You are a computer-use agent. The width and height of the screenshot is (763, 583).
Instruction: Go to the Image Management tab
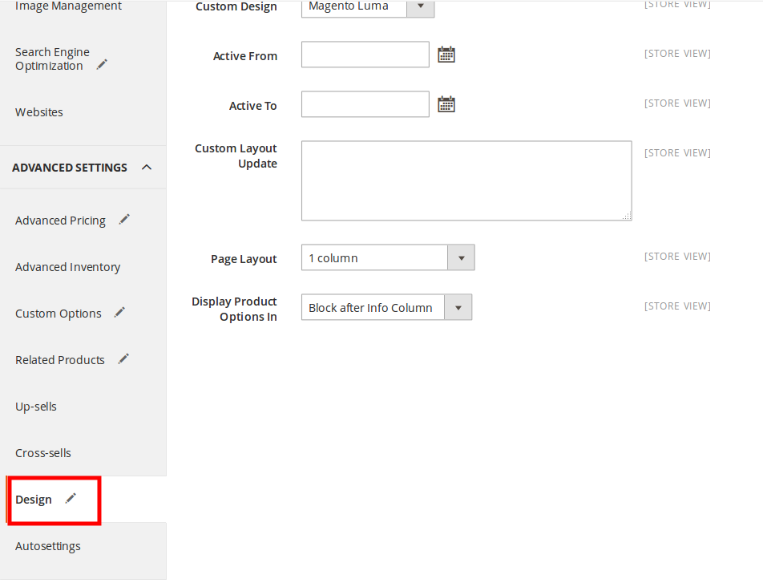coord(68,6)
